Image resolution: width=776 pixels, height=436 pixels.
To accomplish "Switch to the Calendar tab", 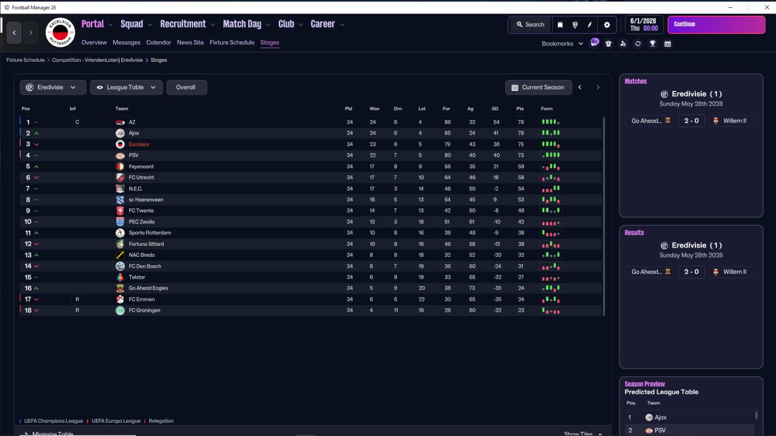I will [x=159, y=42].
